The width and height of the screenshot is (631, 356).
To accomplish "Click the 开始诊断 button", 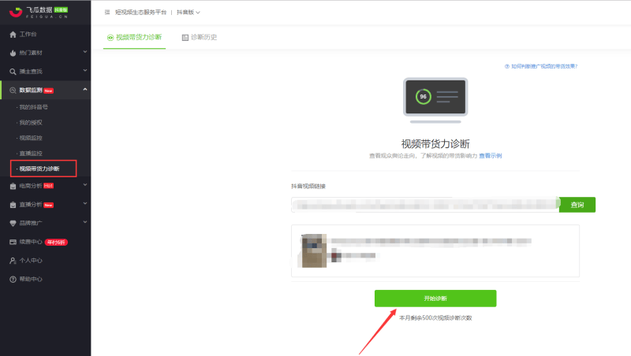I will coord(435,299).
